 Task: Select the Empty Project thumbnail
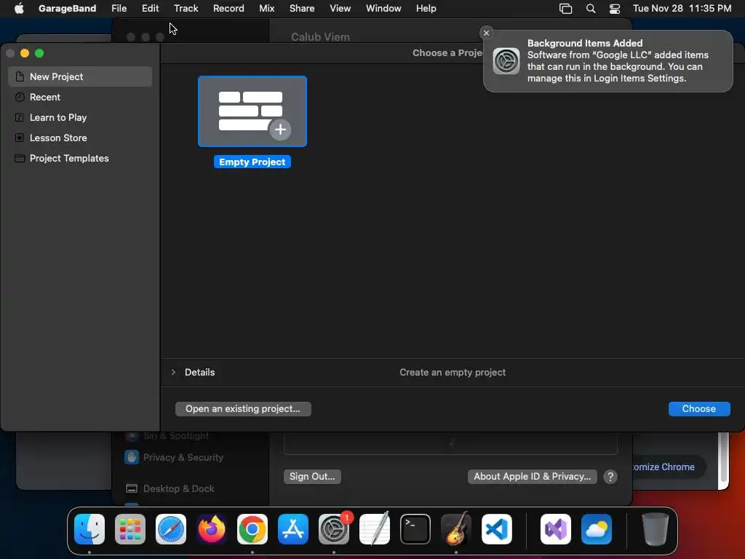tap(252, 111)
